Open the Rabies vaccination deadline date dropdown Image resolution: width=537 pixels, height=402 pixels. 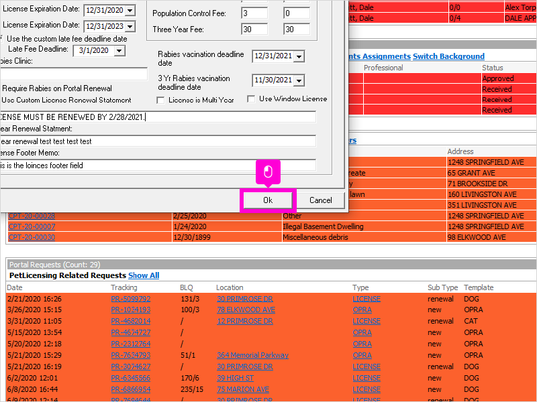coord(299,56)
